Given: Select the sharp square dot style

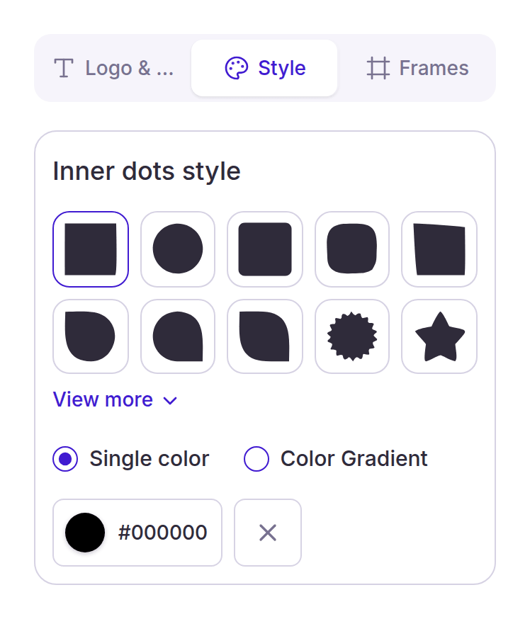Looking at the screenshot, I should [91, 249].
